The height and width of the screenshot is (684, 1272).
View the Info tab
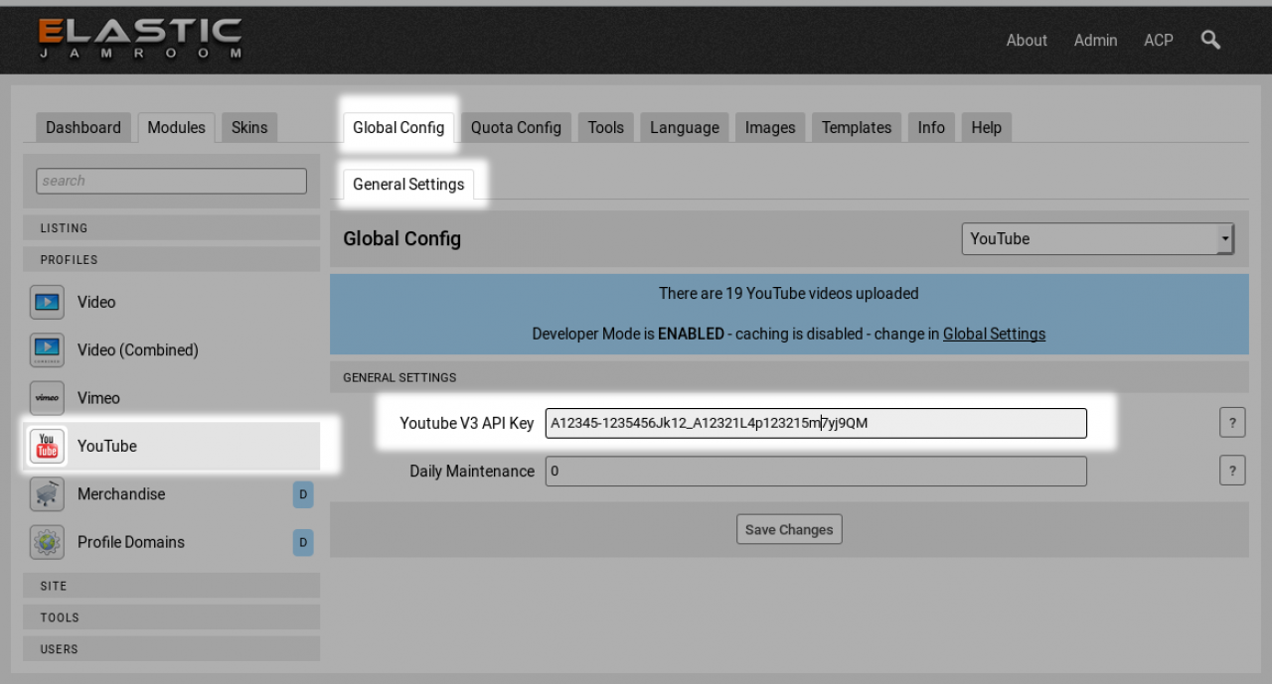[931, 127]
